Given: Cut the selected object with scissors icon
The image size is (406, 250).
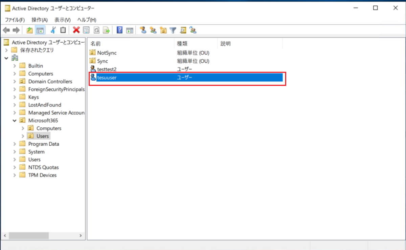Looking at the screenshot, I should [53, 30].
